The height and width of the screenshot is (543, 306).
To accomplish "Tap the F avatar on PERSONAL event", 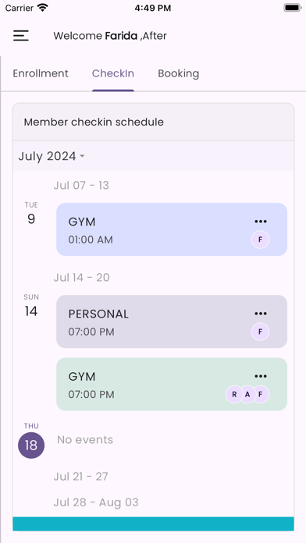I will coord(260,332).
